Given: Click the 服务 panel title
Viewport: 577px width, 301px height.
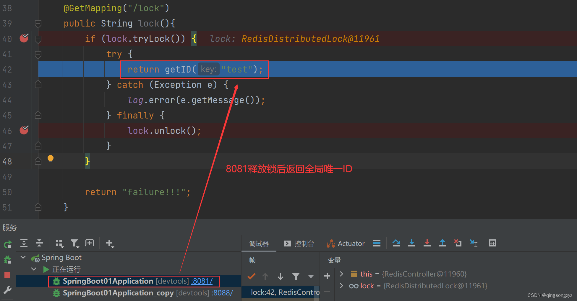Looking at the screenshot, I should [x=10, y=227].
